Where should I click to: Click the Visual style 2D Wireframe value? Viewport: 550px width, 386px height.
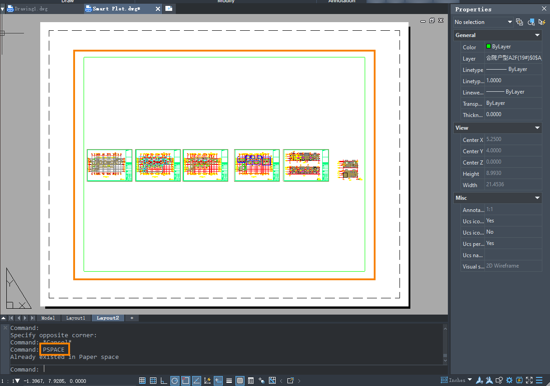pyautogui.click(x=513, y=266)
